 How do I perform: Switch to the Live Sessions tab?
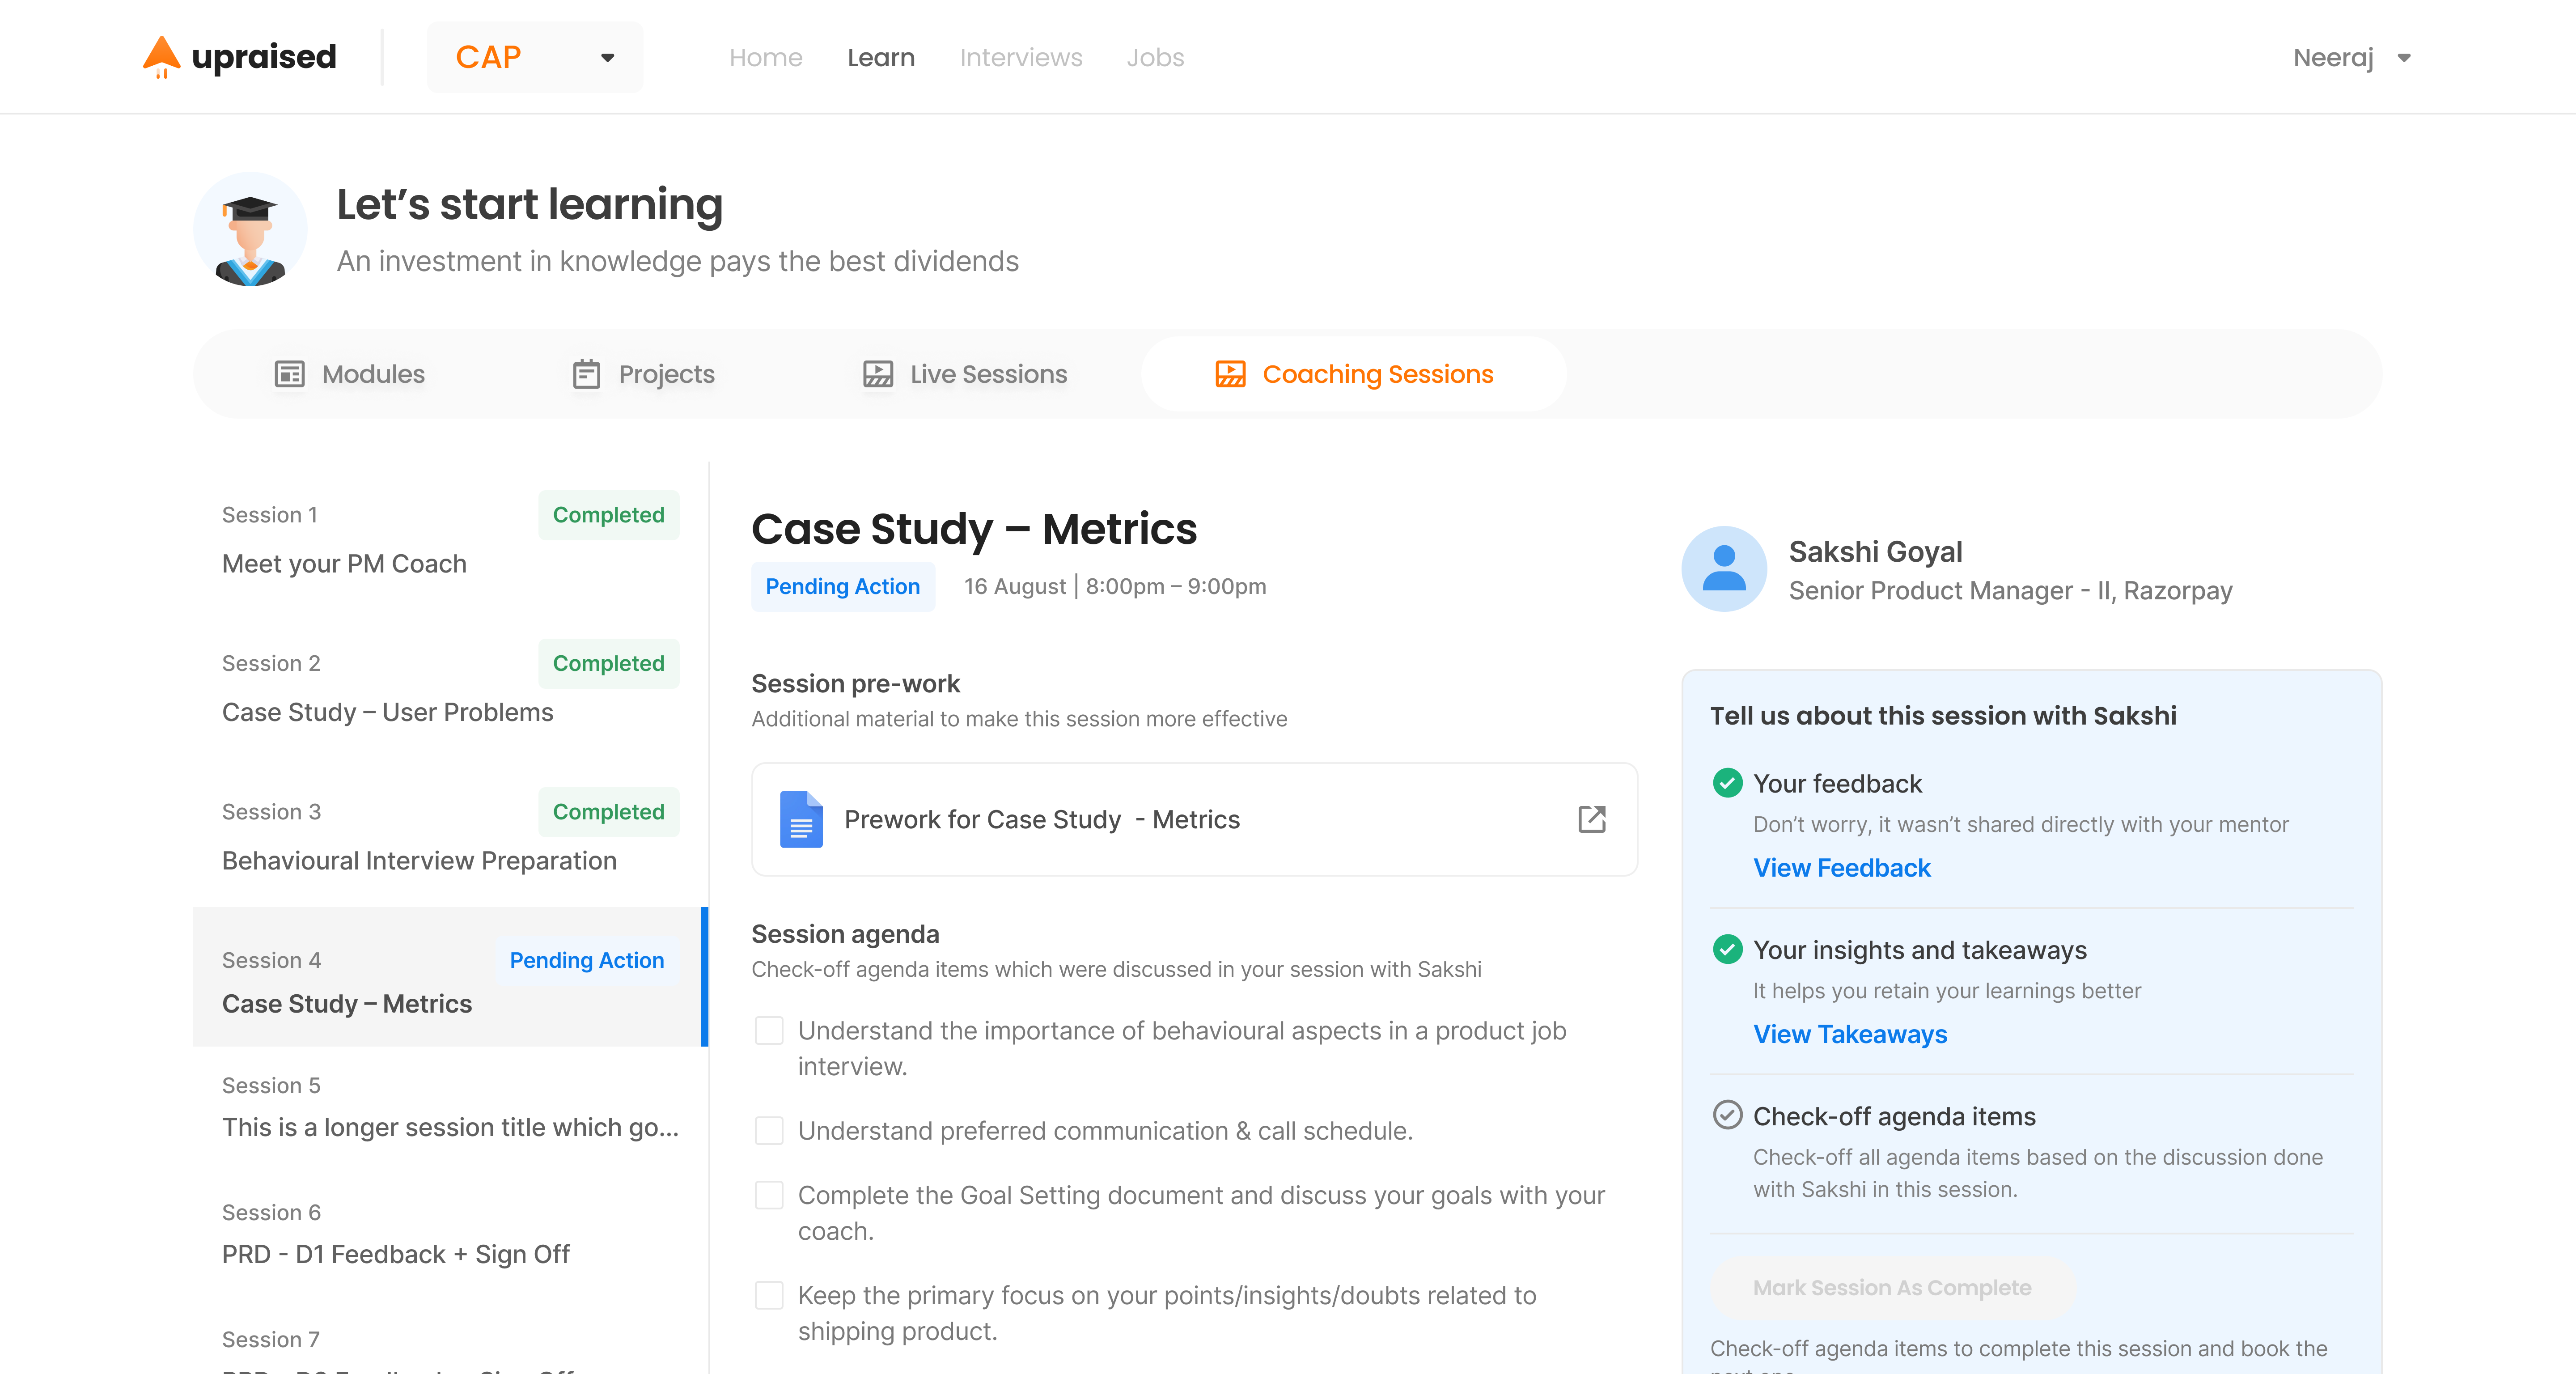click(x=965, y=374)
